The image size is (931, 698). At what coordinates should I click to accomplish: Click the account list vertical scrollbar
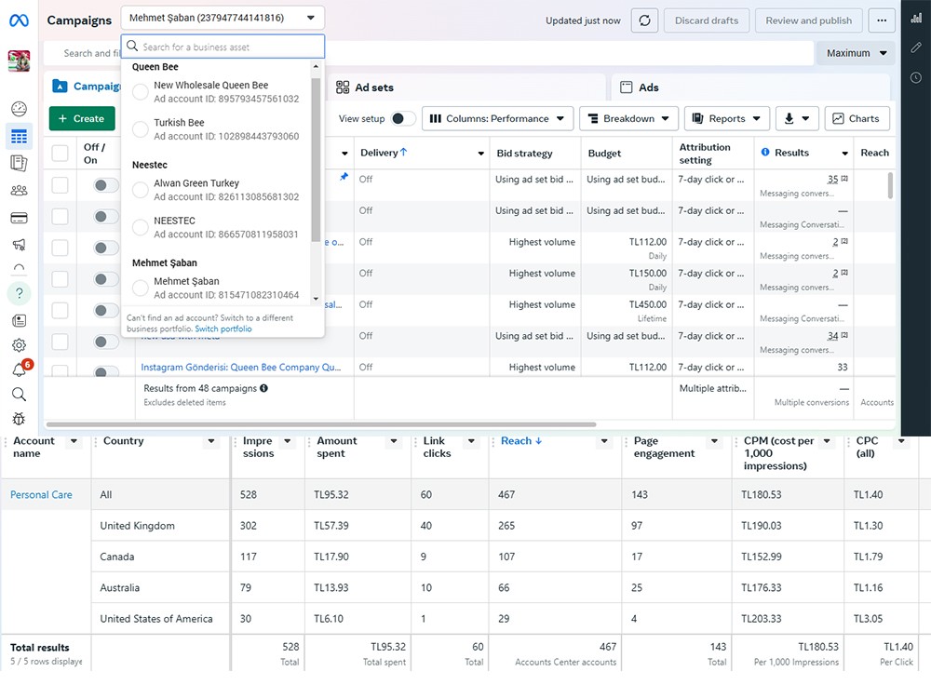[x=316, y=160]
